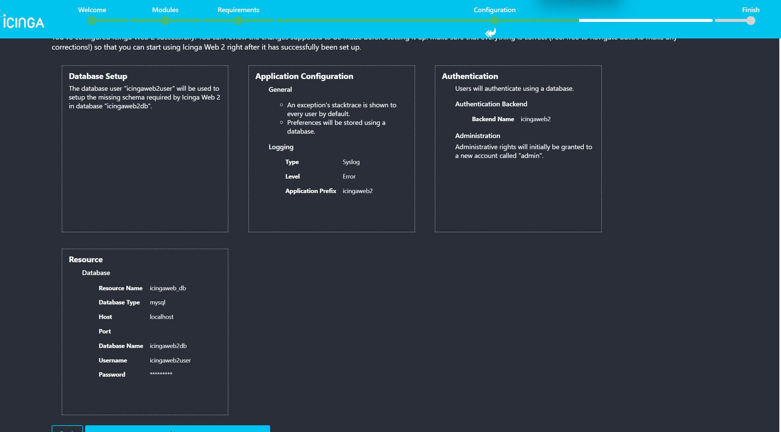Screen dimensions: 781x432
Task: Select the Configuration step circle
Action: pyautogui.click(x=495, y=21)
